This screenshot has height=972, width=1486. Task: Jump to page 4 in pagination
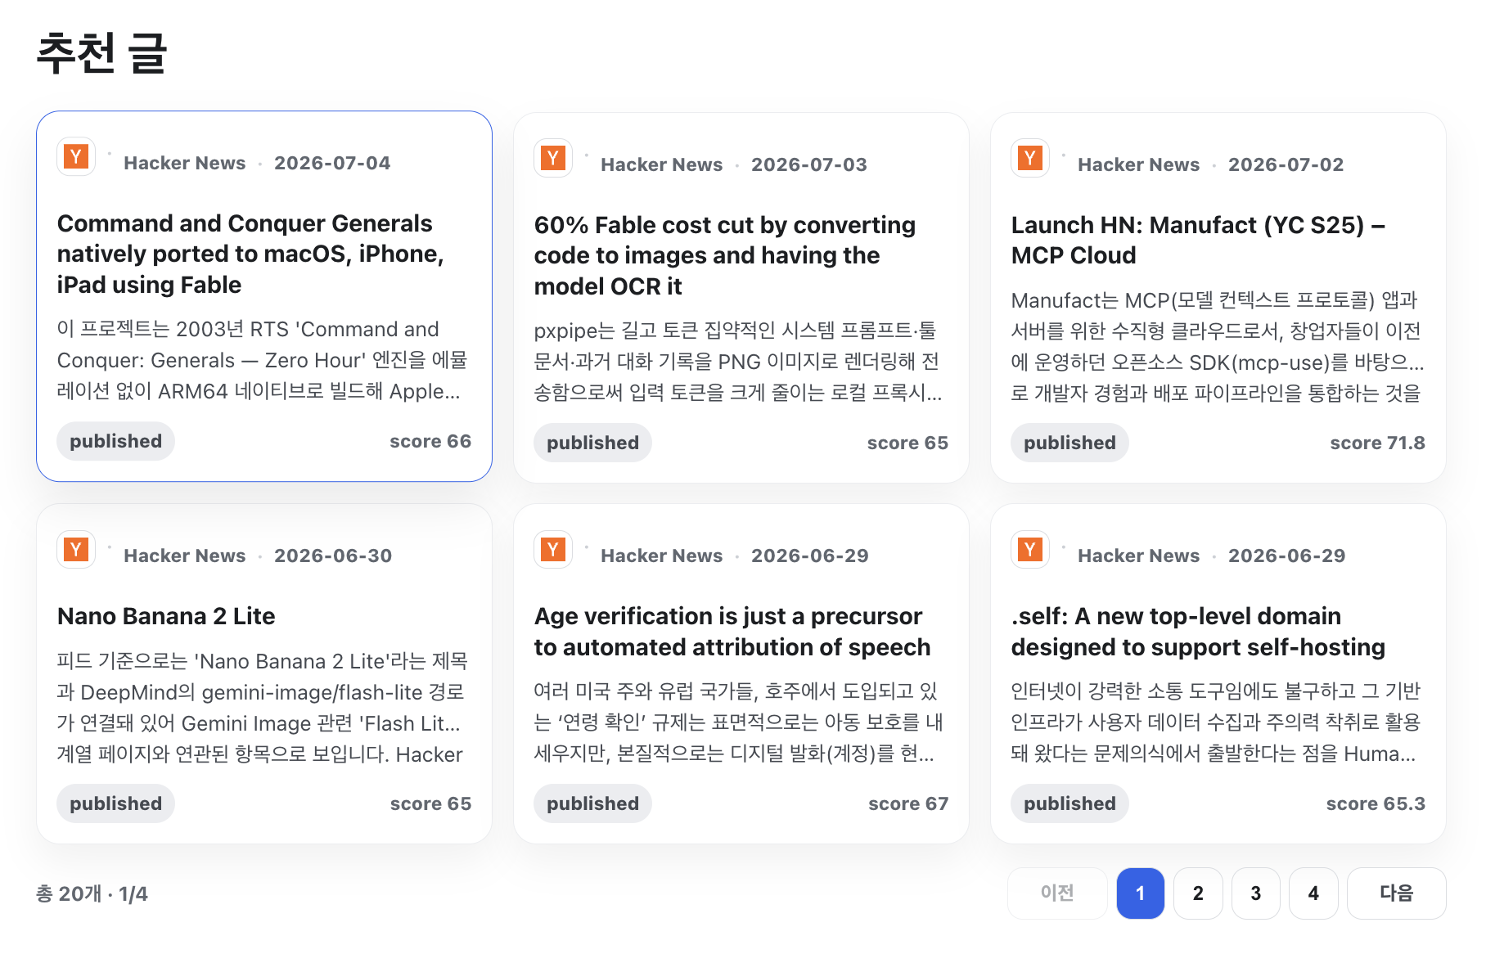click(1313, 893)
